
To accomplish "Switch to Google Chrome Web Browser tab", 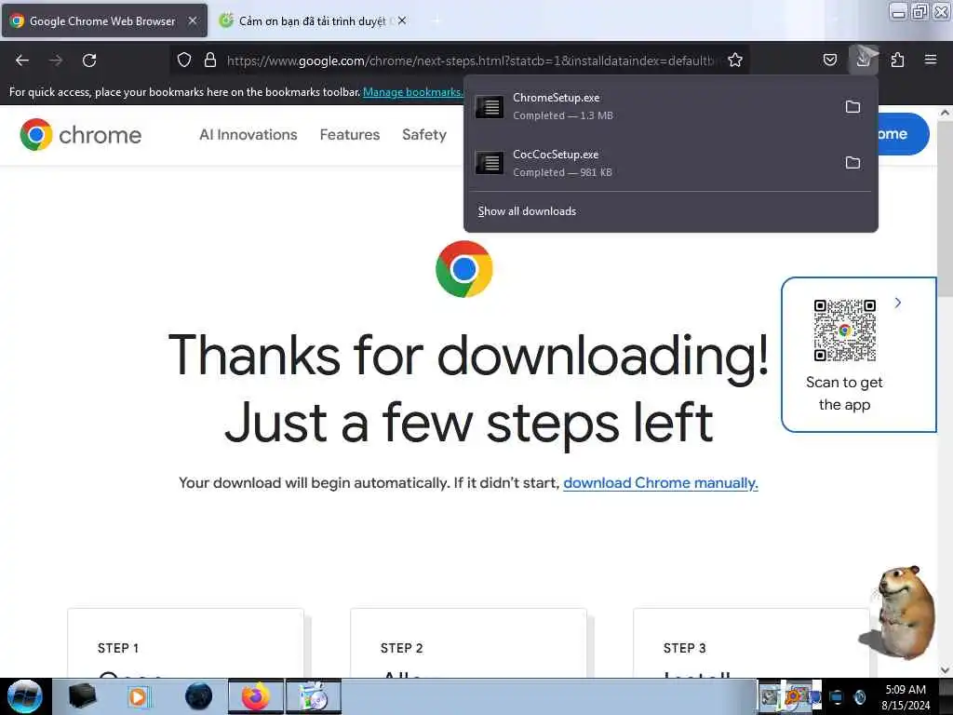I will coord(103,20).
